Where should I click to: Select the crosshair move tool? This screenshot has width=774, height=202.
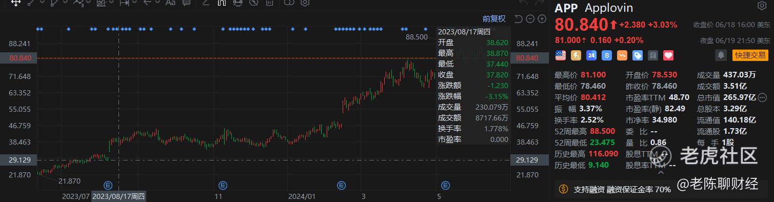(16, 3)
